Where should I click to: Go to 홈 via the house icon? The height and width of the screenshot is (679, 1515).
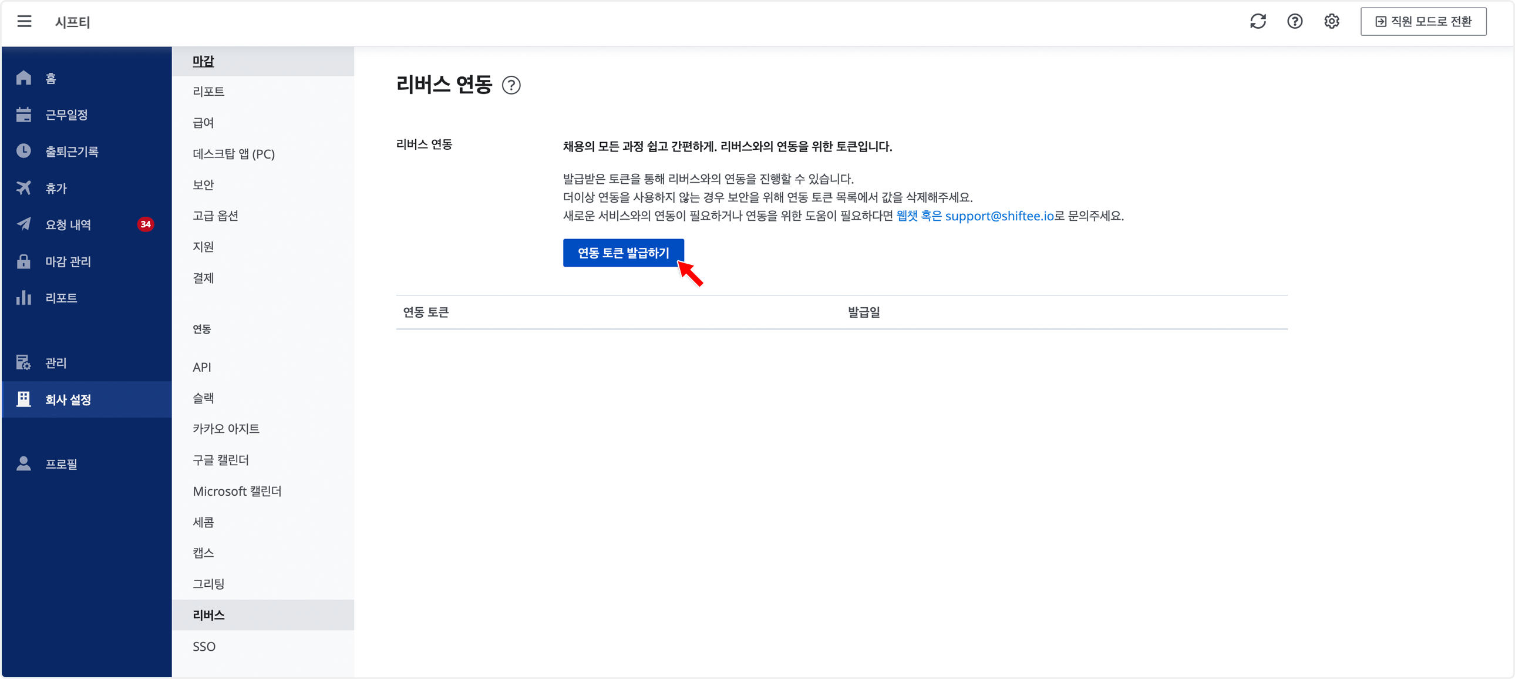(23, 78)
